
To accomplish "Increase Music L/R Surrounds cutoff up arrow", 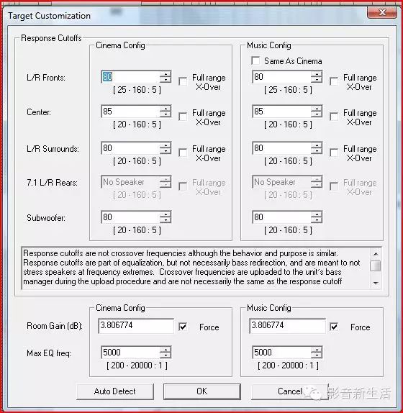I will pyautogui.click(x=317, y=145).
